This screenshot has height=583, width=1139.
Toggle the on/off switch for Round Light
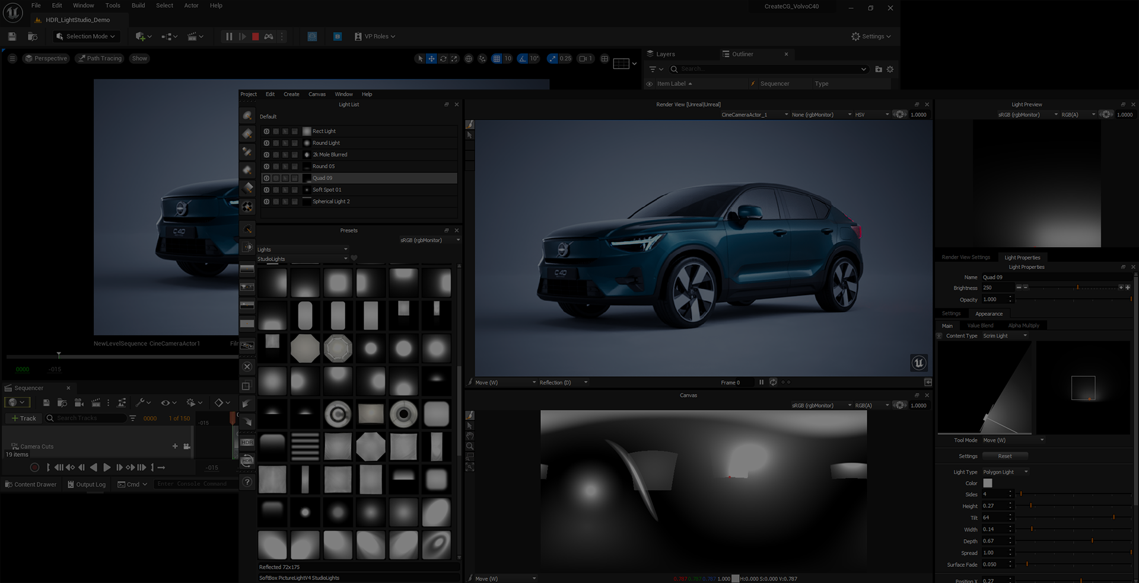tap(266, 143)
